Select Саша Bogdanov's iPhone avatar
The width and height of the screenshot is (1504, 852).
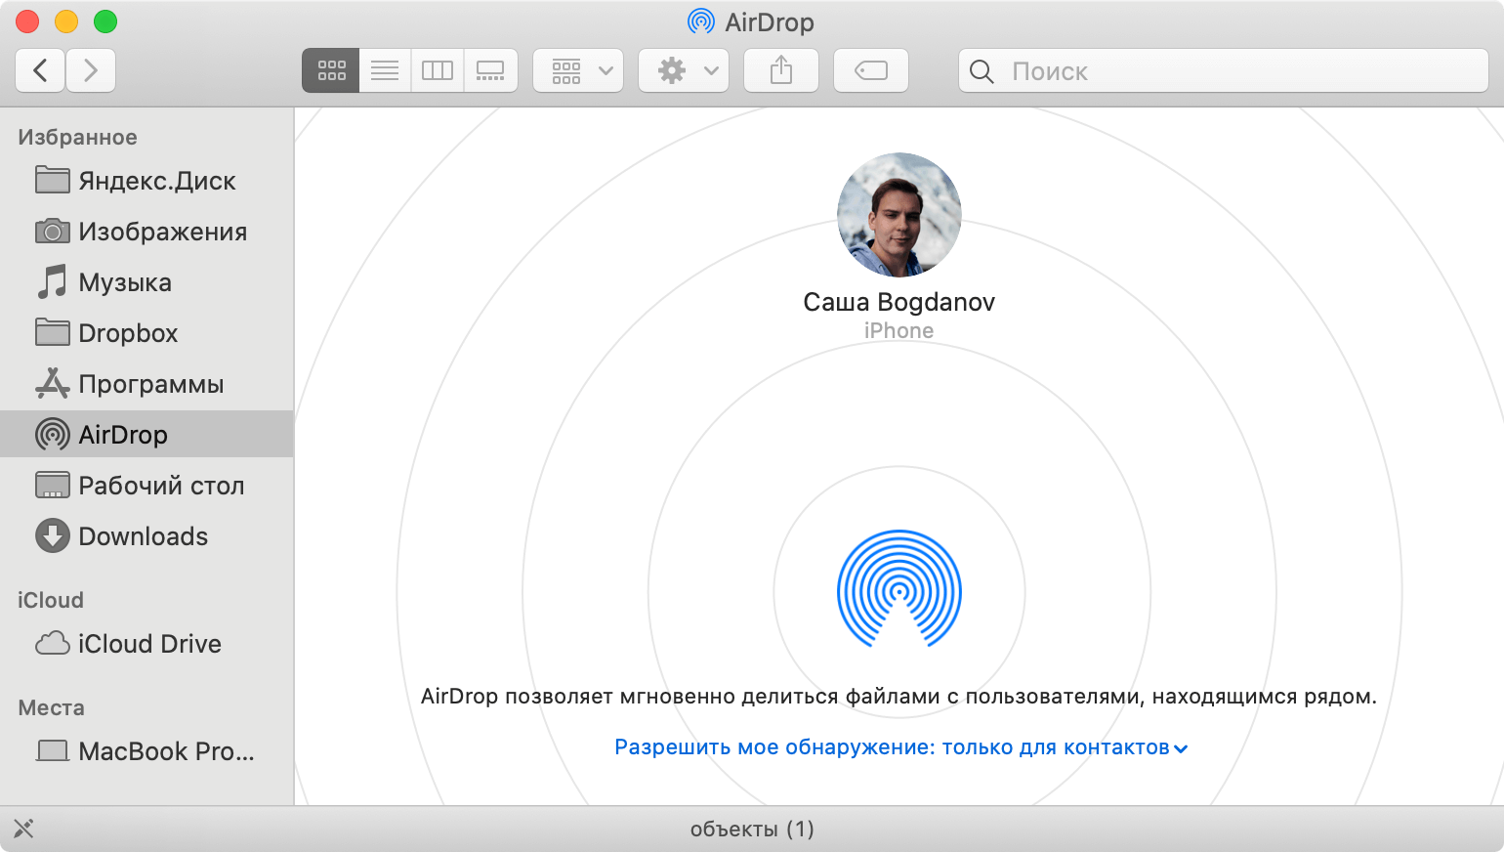[898, 215]
